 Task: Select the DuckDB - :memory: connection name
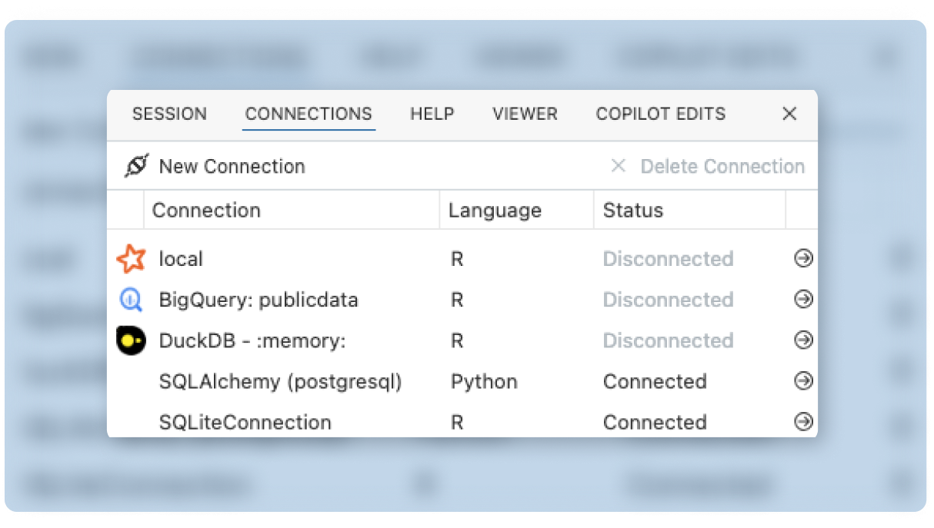coord(252,340)
